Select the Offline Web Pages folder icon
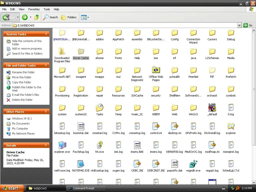This screenshot has height=192, width=256. point(156,70)
